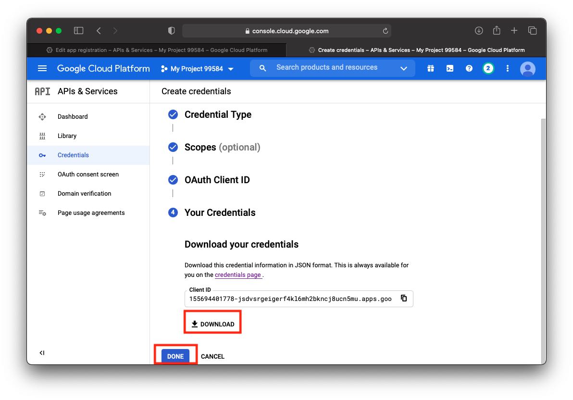This screenshot has width=573, height=400.
Task: Click the Safari address bar
Action: point(287,31)
